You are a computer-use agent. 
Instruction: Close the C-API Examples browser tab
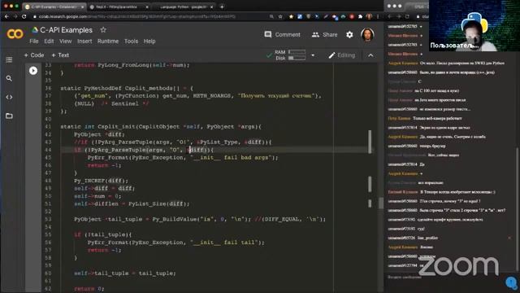pyautogui.click(x=82, y=7)
